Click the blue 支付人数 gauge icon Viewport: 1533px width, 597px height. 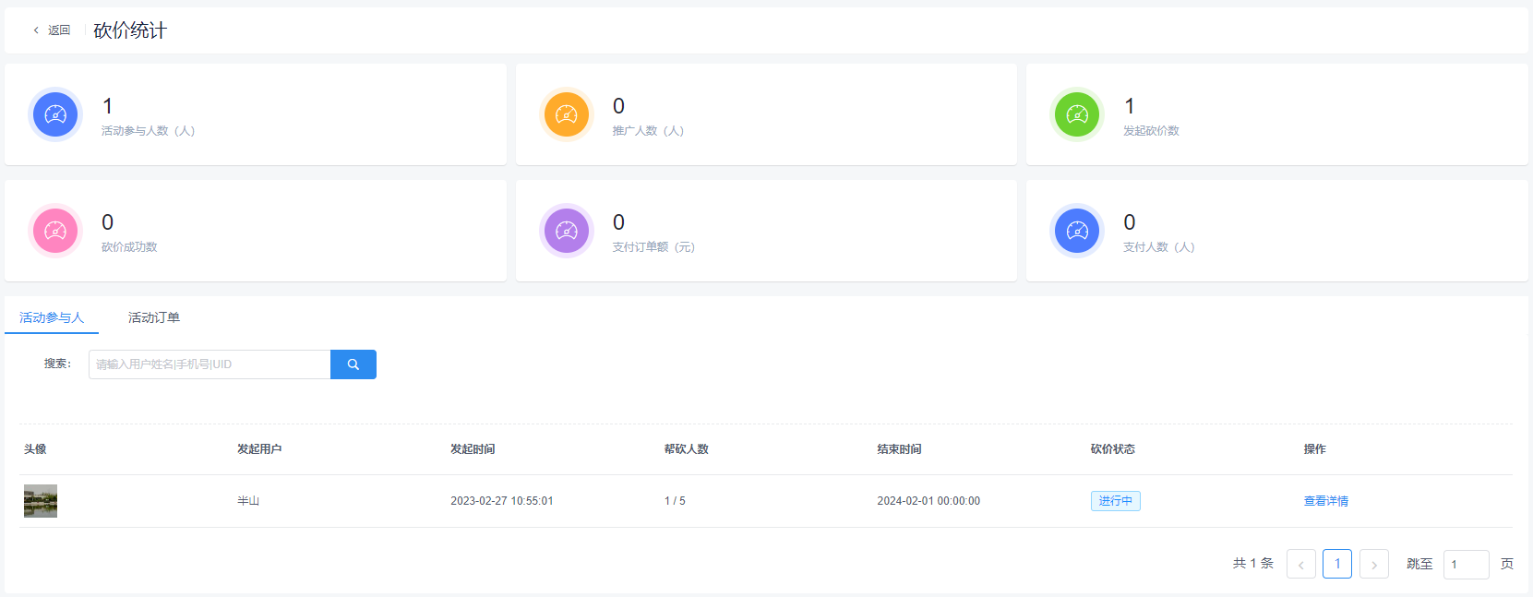[x=1077, y=231]
